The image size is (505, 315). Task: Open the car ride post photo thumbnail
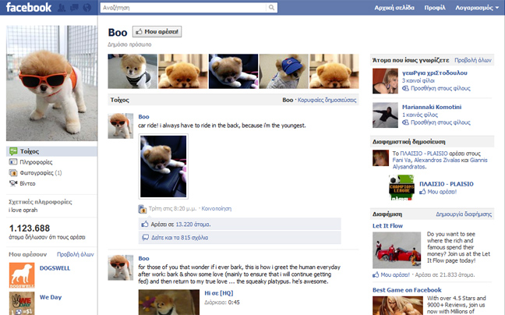point(163,166)
